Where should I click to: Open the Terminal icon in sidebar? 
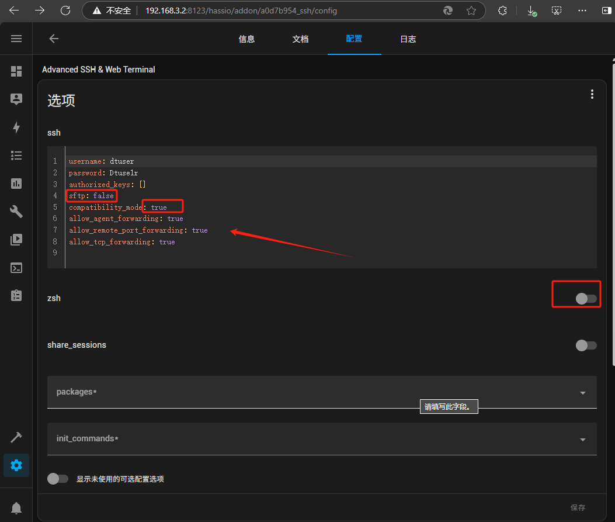pyautogui.click(x=16, y=268)
